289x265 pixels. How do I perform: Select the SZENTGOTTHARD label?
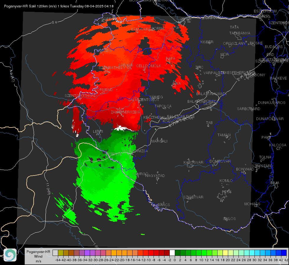[81, 96]
